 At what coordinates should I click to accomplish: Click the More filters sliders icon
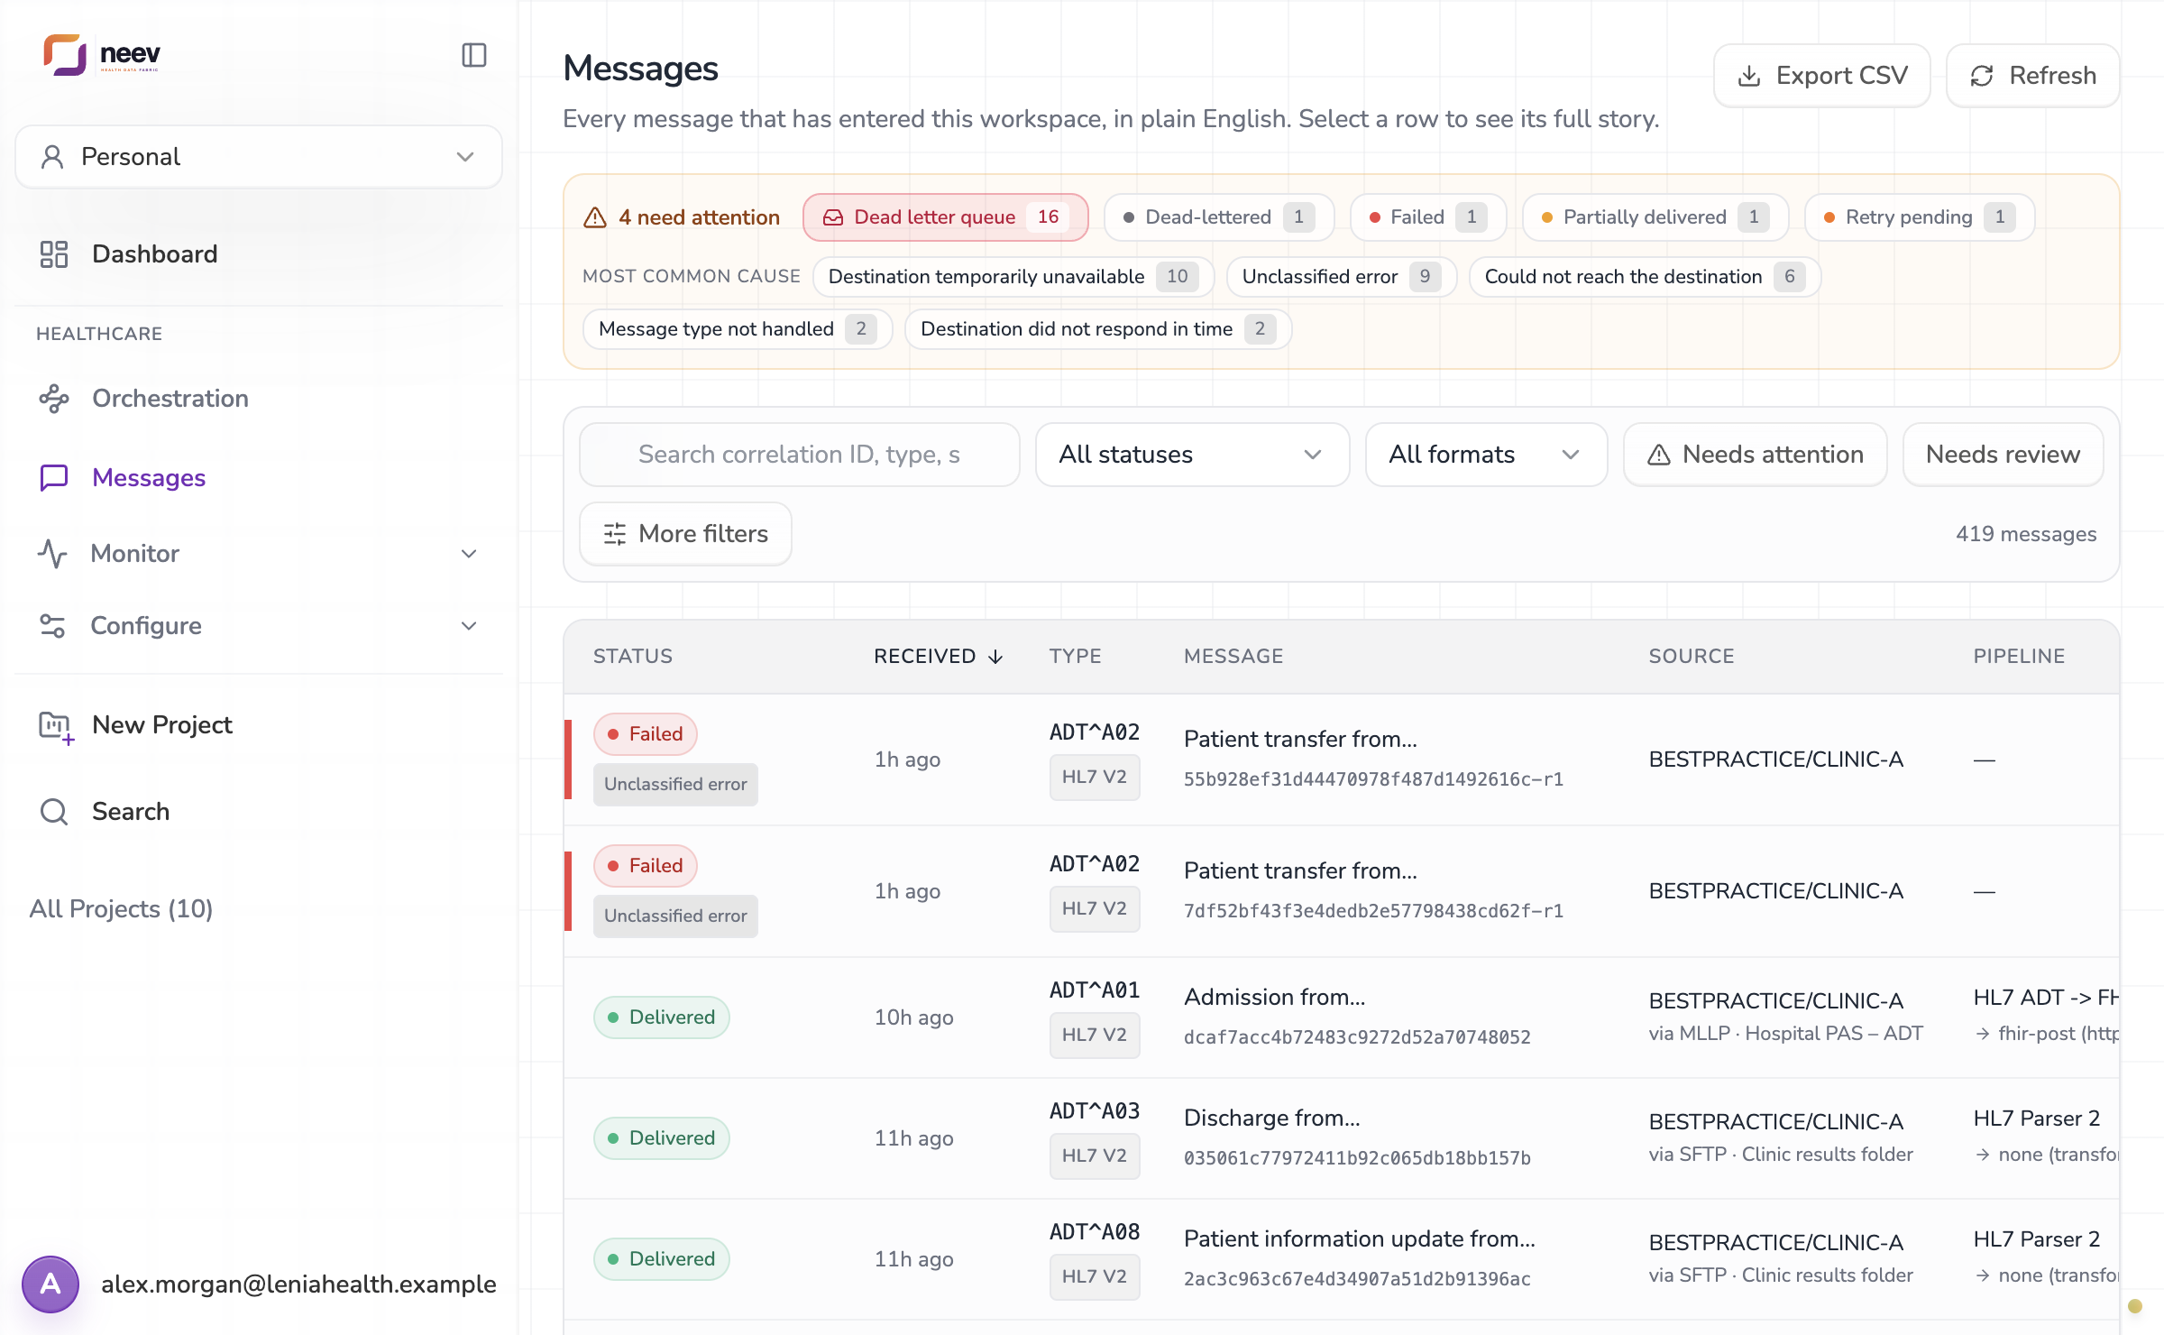[615, 534]
